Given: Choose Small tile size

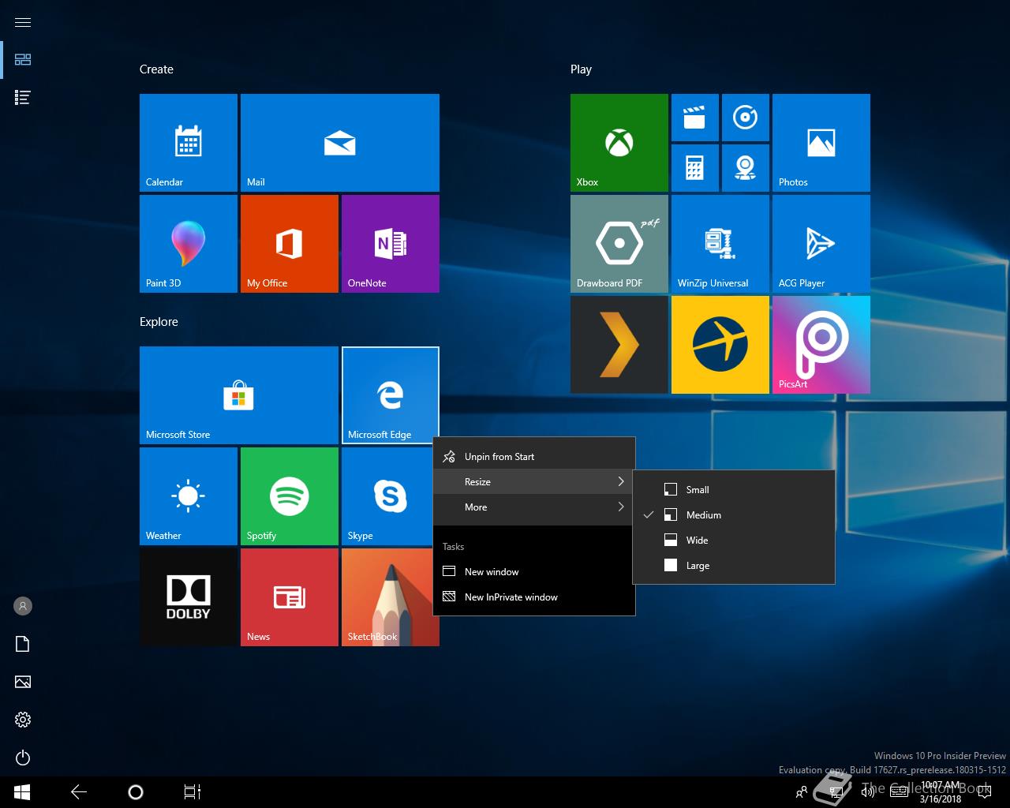Looking at the screenshot, I should [734, 490].
